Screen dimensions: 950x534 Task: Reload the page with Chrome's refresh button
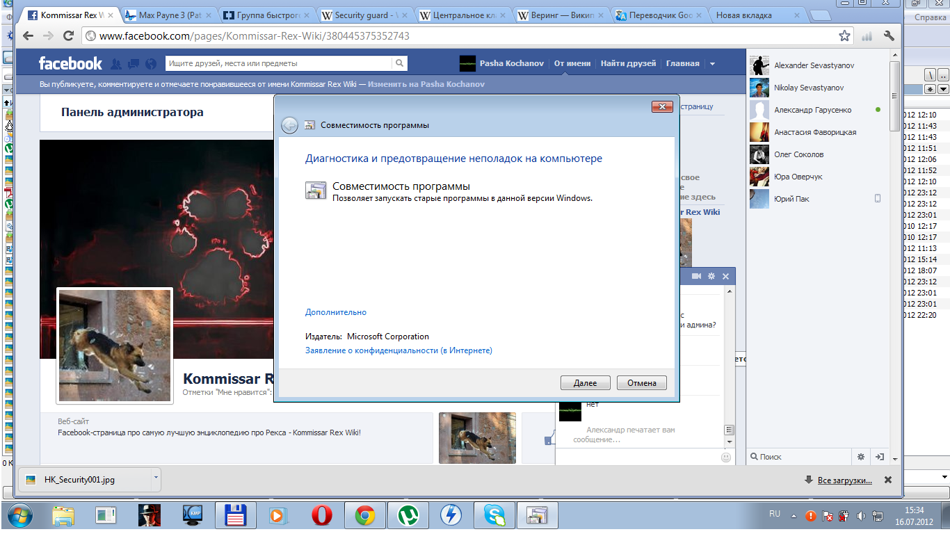pyautogui.click(x=68, y=35)
